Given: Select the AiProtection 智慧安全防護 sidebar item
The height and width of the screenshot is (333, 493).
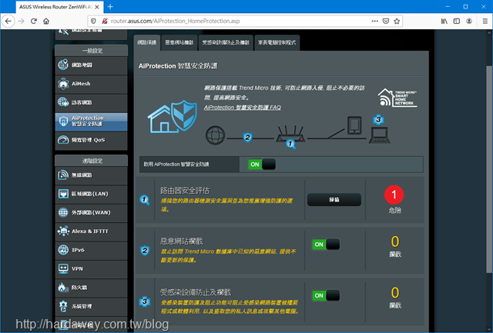Looking at the screenshot, I should point(91,122).
